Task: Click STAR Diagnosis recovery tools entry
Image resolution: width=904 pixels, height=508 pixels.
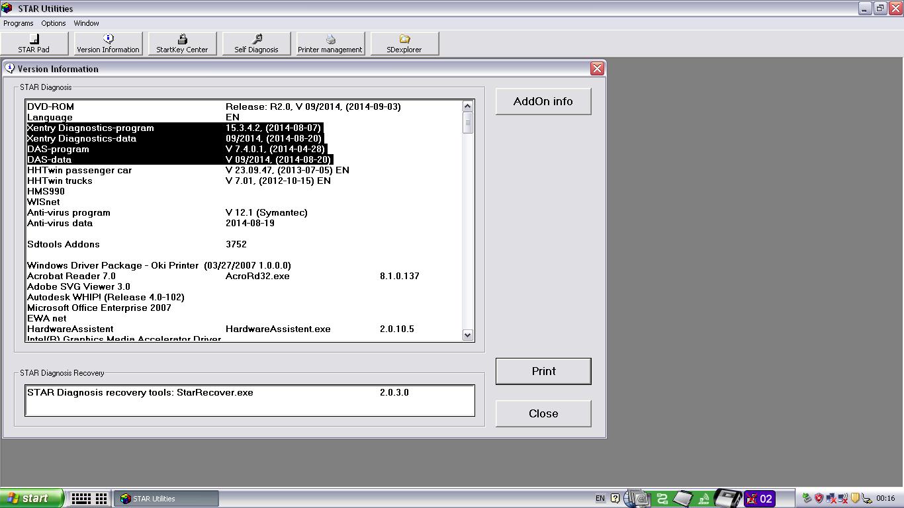Action: coord(249,392)
